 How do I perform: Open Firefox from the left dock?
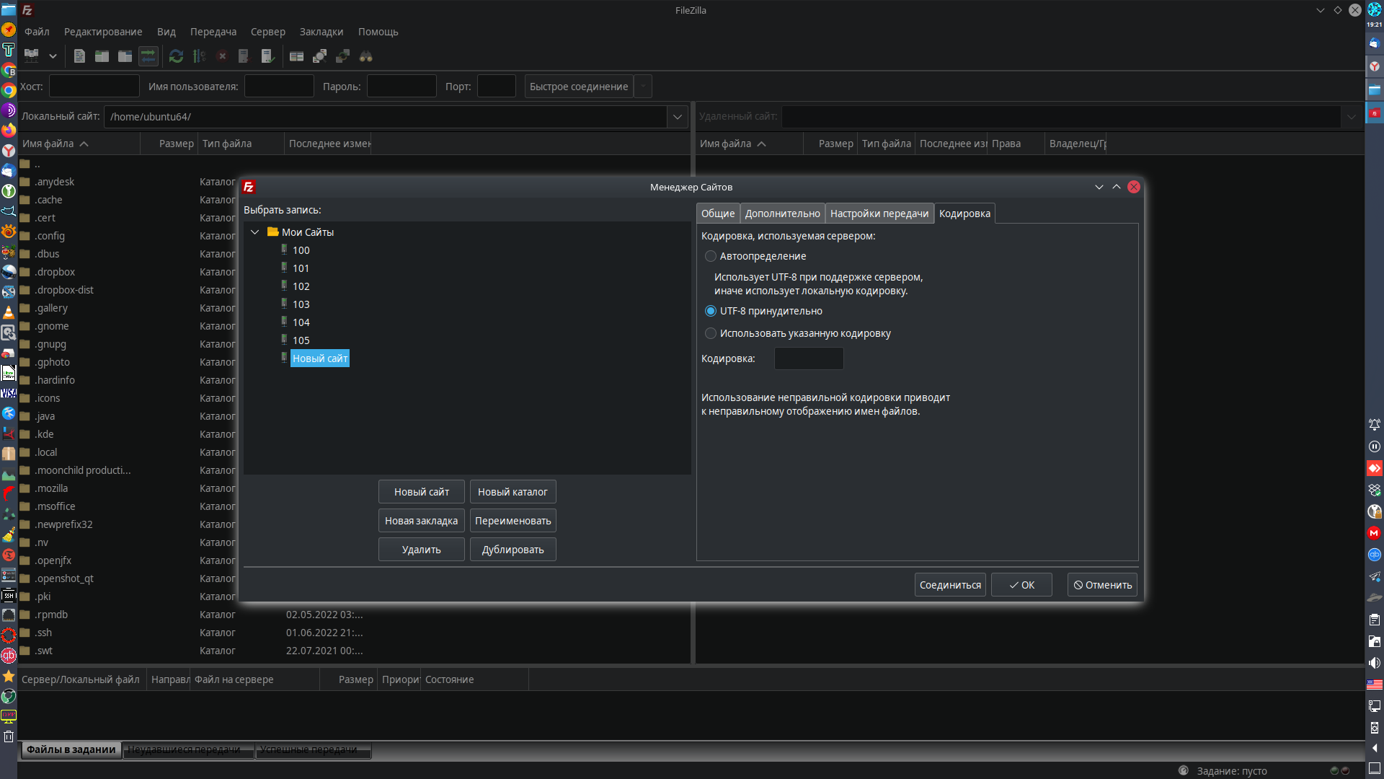pyautogui.click(x=9, y=131)
